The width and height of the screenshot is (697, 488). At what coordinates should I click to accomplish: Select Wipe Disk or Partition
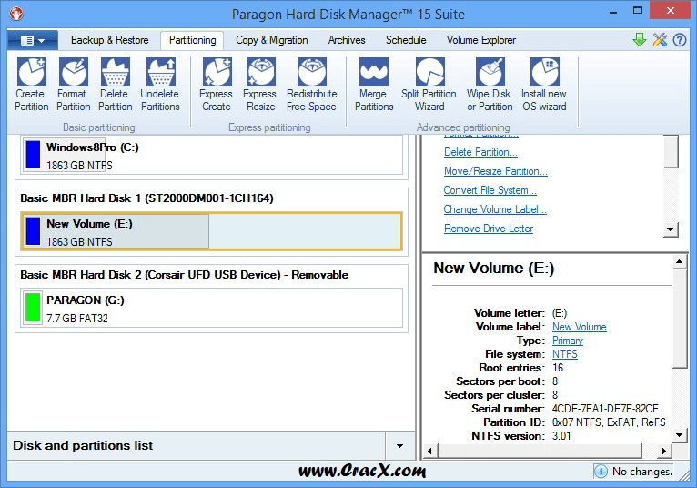pyautogui.click(x=490, y=84)
